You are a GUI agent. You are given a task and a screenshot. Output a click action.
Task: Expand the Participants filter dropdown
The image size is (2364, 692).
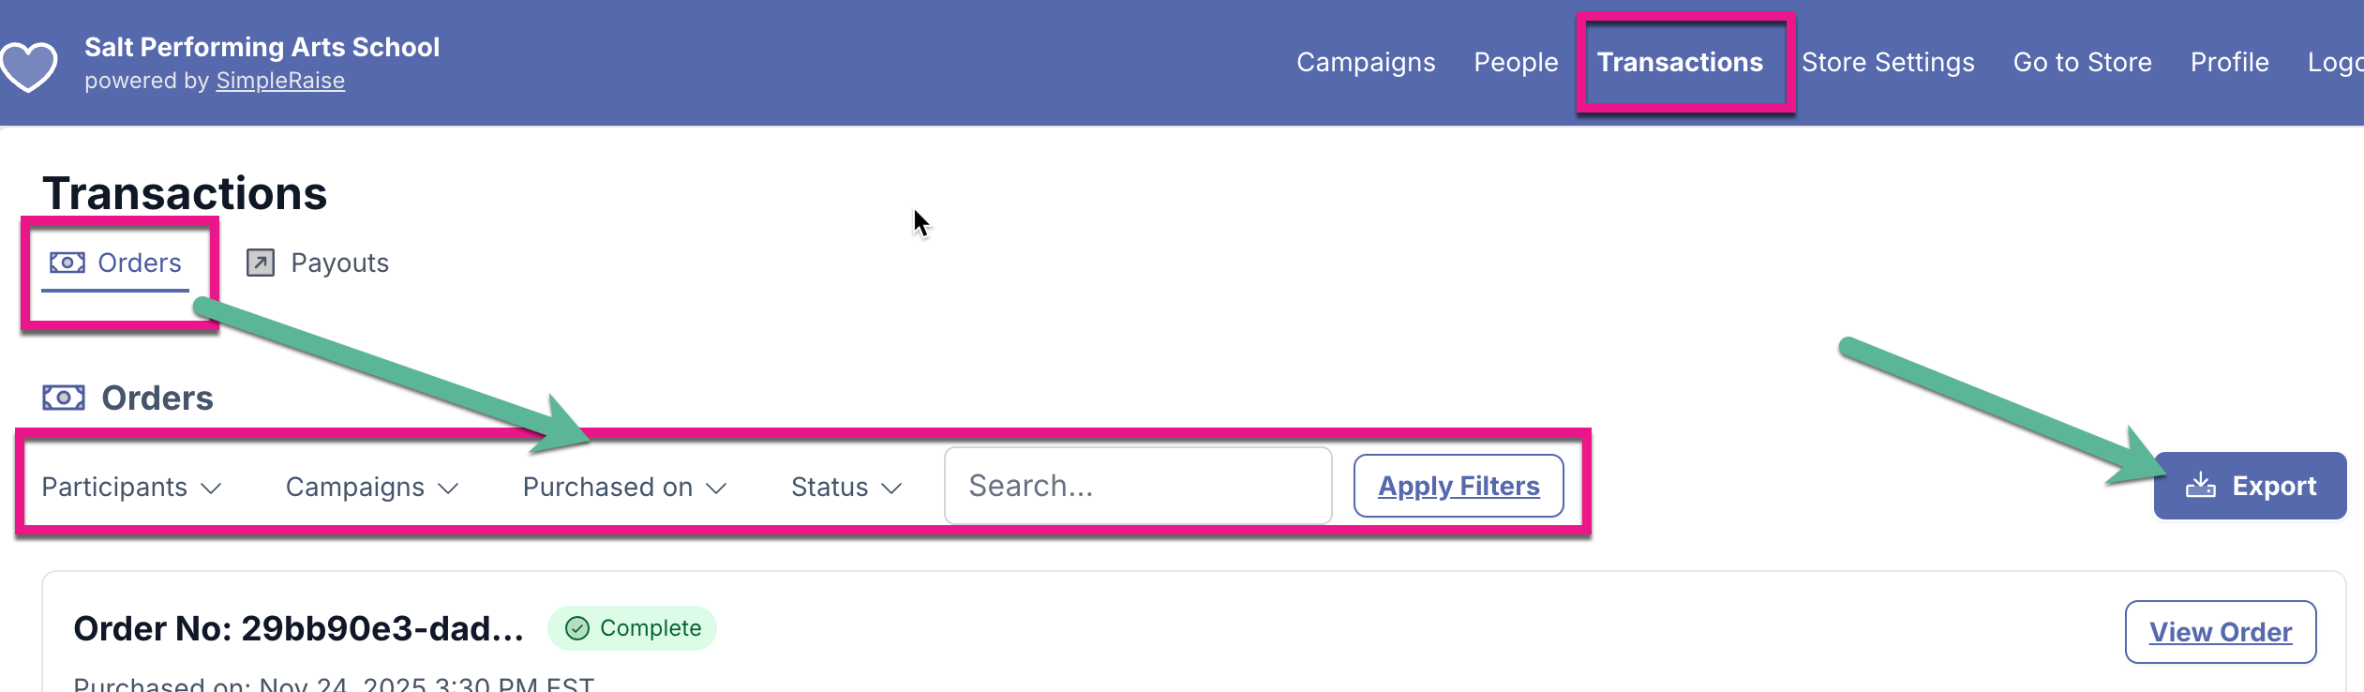coord(131,488)
